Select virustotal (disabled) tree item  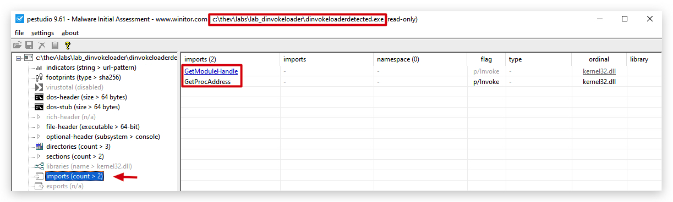click(x=75, y=87)
